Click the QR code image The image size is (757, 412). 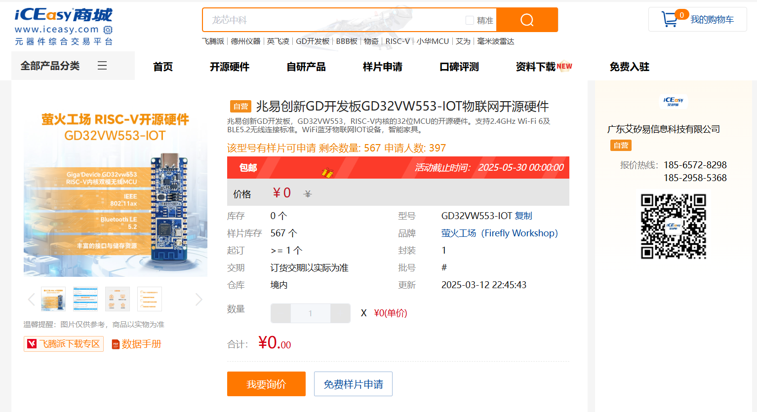pyautogui.click(x=674, y=226)
